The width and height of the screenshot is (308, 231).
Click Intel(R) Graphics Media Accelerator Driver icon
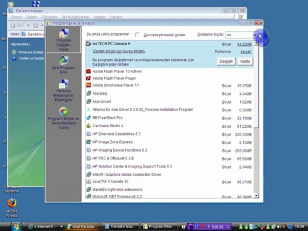pos(89,175)
